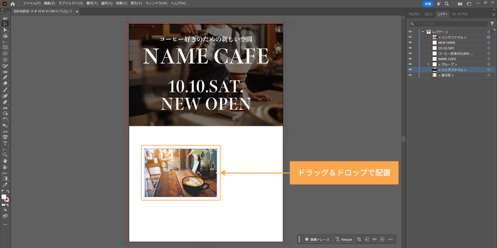Click the layer search input field
The height and width of the screenshot is (248, 497).
point(448,24)
